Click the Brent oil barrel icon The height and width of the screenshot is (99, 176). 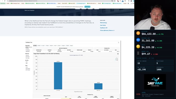point(138,53)
